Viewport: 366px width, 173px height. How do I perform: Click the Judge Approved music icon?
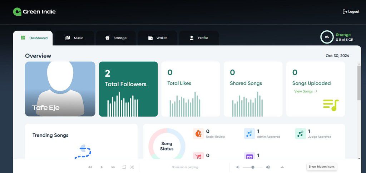pos(300,134)
